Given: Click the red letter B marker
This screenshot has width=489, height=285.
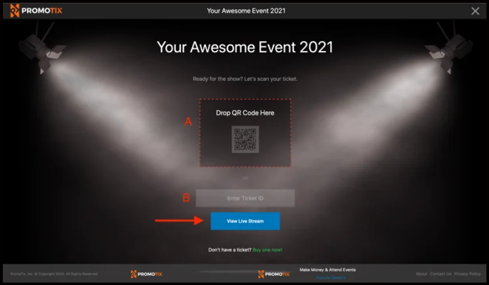Looking at the screenshot, I should (186, 198).
